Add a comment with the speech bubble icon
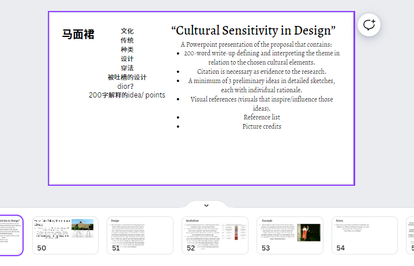This screenshot has width=414, height=266. (x=369, y=25)
